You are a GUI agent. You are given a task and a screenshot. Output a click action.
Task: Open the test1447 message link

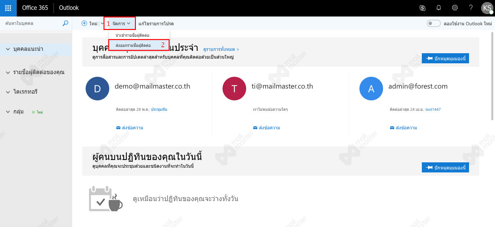click(433, 109)
